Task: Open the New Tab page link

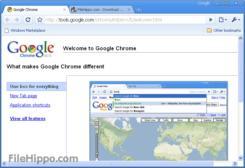Action: pyautogui.click(x=24, y=96)
